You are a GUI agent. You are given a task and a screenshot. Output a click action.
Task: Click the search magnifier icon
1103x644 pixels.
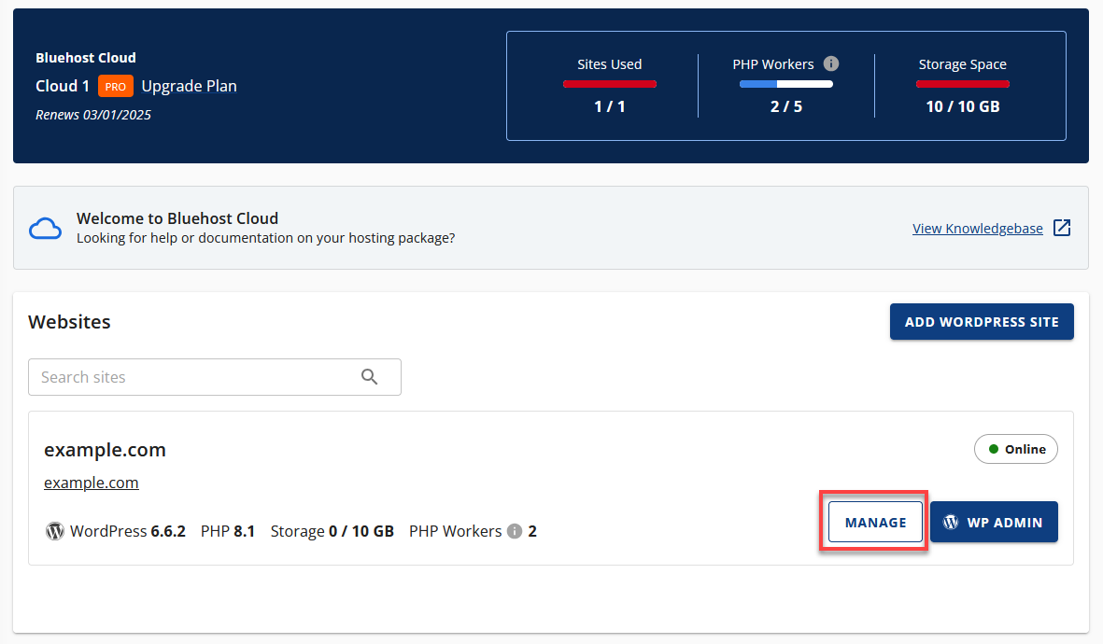[x=369, y=377]
